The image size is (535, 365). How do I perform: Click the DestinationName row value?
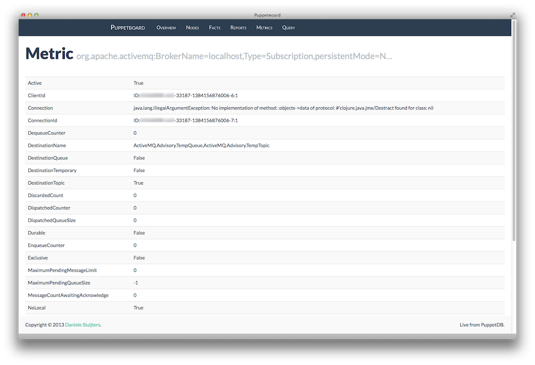[x=201, y=145]
